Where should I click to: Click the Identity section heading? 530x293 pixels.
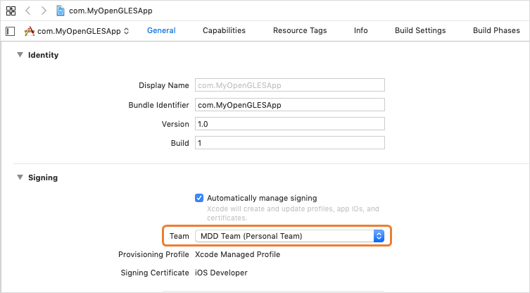[43, 55]
